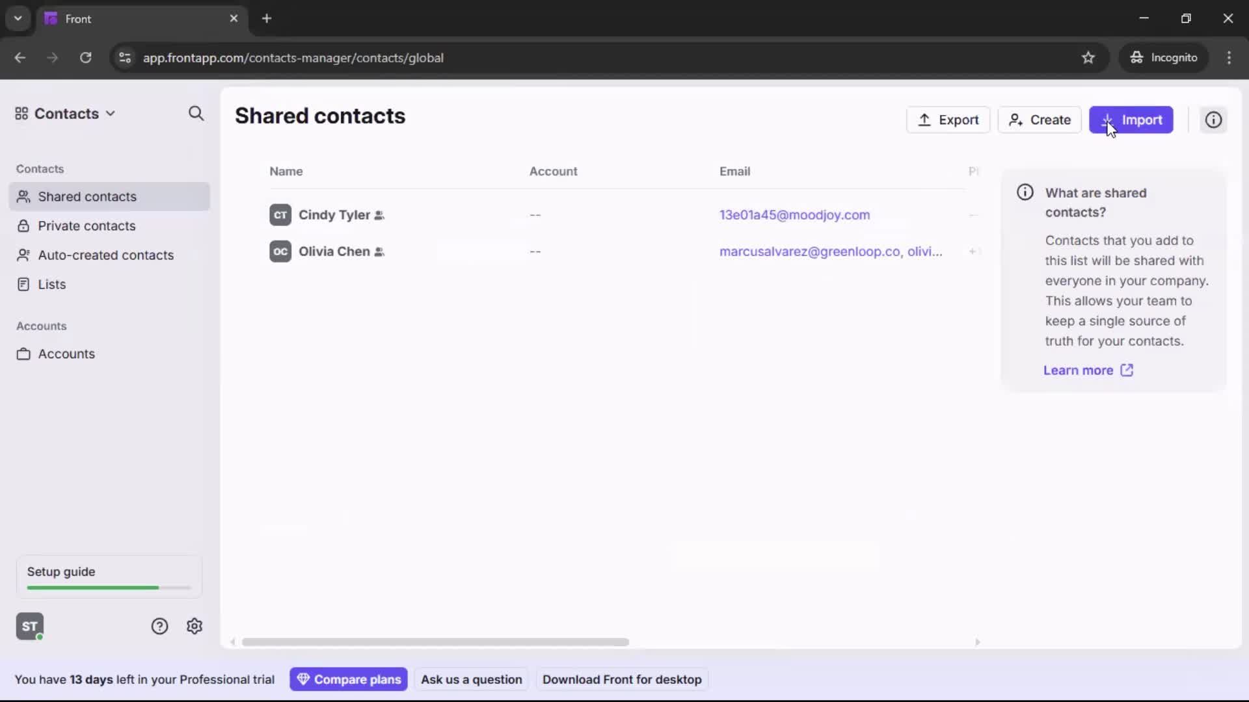Open help via question mark icon

tap(160, 626)
